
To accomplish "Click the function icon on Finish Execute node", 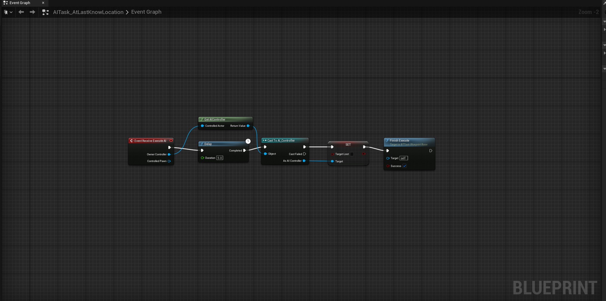I will point(387,140).
